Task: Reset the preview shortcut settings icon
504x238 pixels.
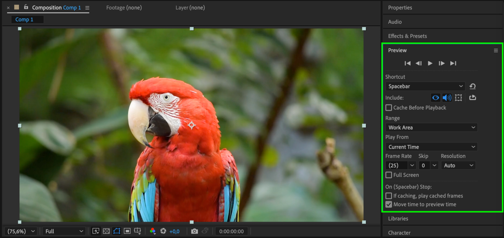Action: pyautogui.click(x=472, y=86)
